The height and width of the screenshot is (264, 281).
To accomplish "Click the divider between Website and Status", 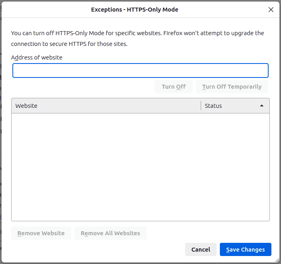I will [x=201, y=106].
